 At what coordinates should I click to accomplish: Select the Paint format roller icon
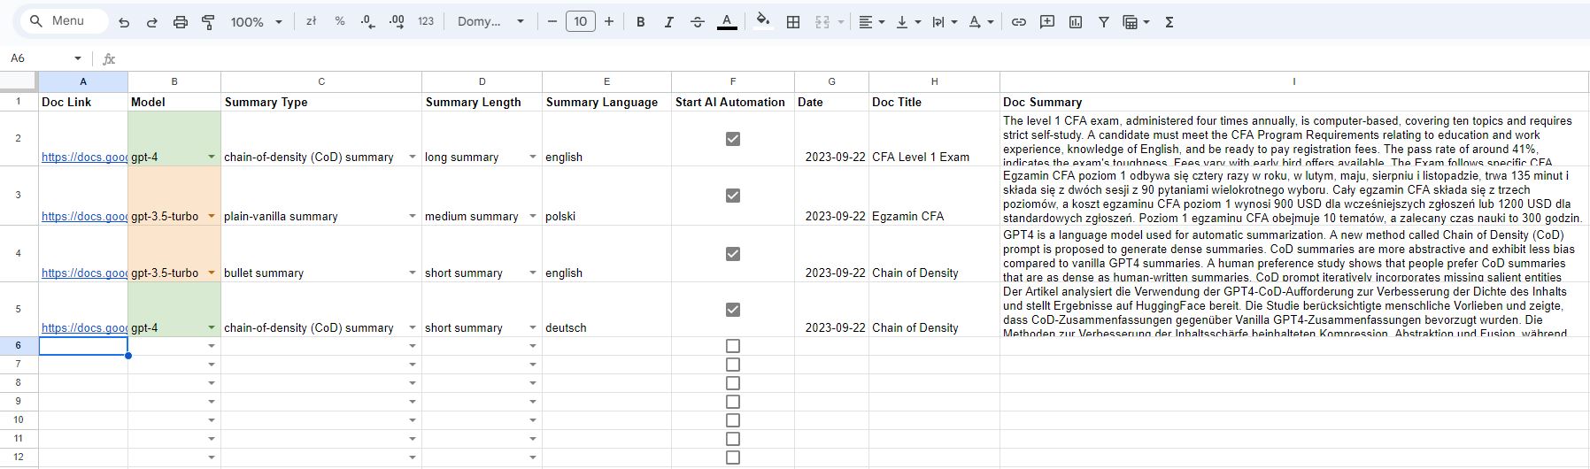pos(209,22)
